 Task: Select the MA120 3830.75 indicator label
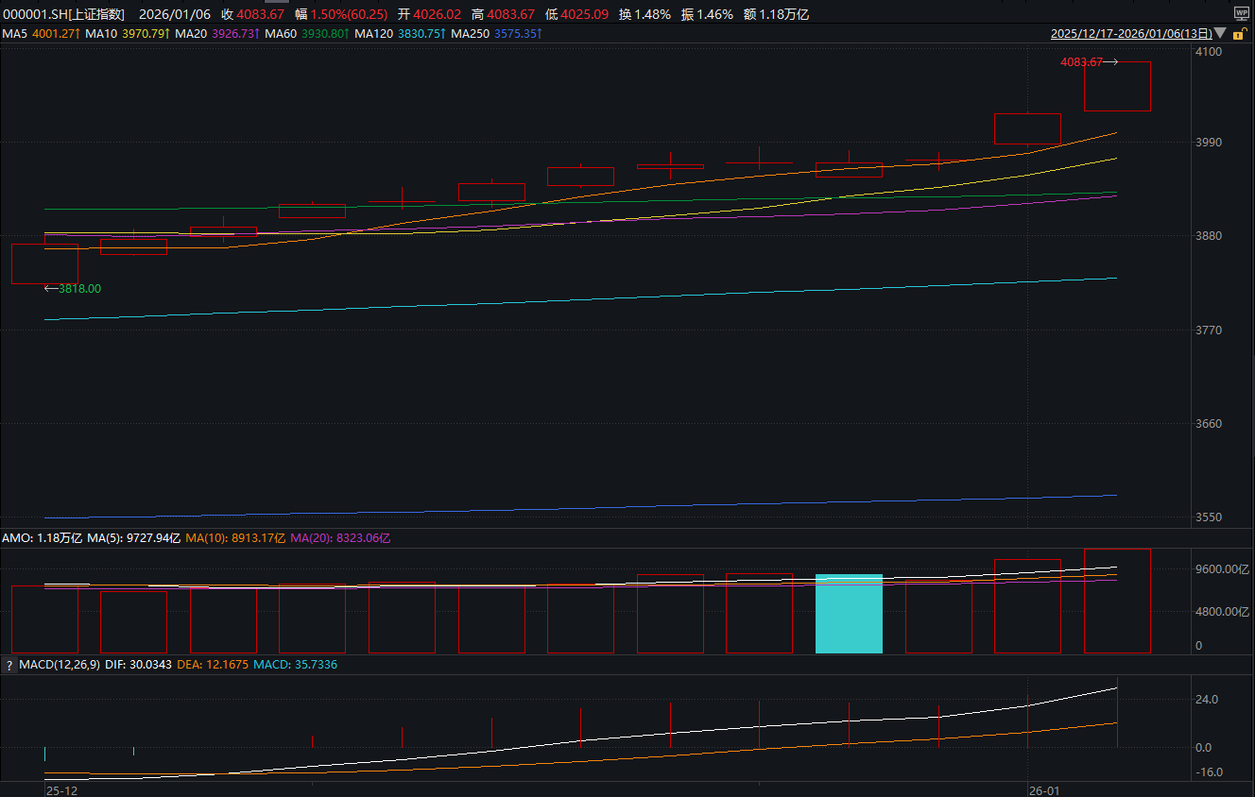tap(402, 34)
